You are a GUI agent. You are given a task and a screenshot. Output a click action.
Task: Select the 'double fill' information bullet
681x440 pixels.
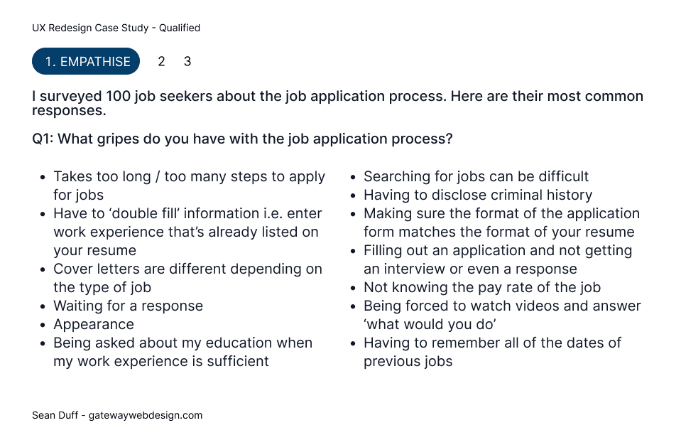tap(187, 232)
